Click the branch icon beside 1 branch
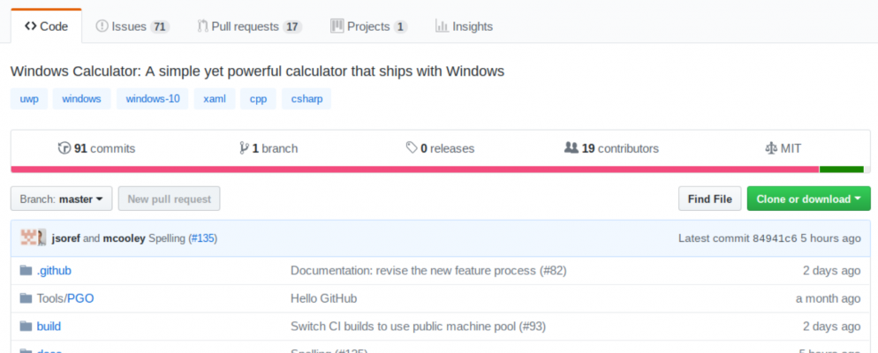878x353 pixels. (244, 148)
